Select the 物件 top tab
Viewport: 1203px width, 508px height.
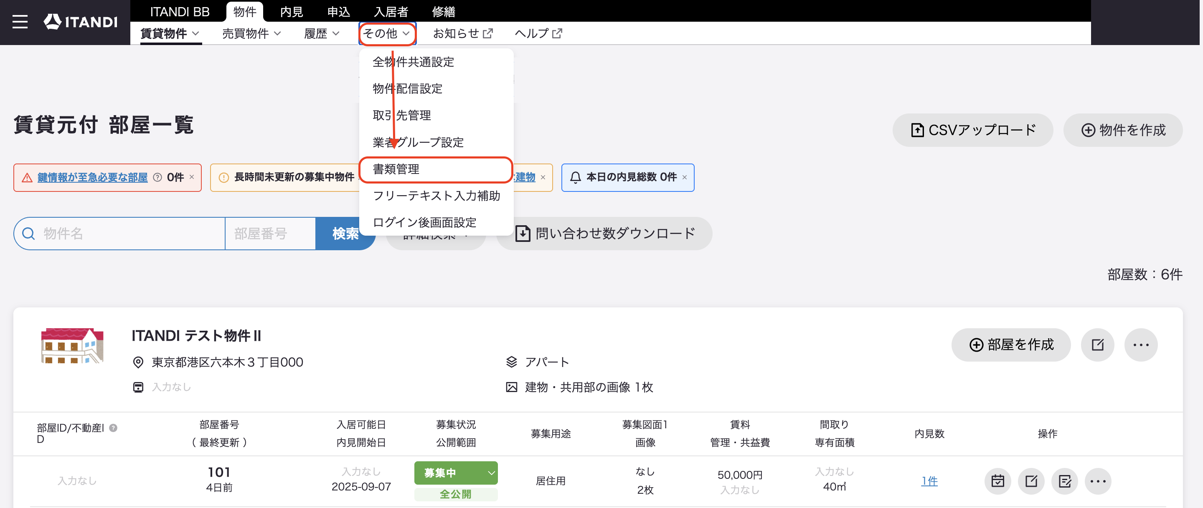point(245,12)
